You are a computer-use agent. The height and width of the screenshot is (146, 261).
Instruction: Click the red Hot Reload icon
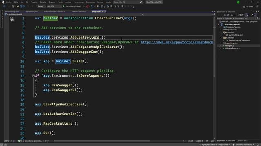point(87,6)
